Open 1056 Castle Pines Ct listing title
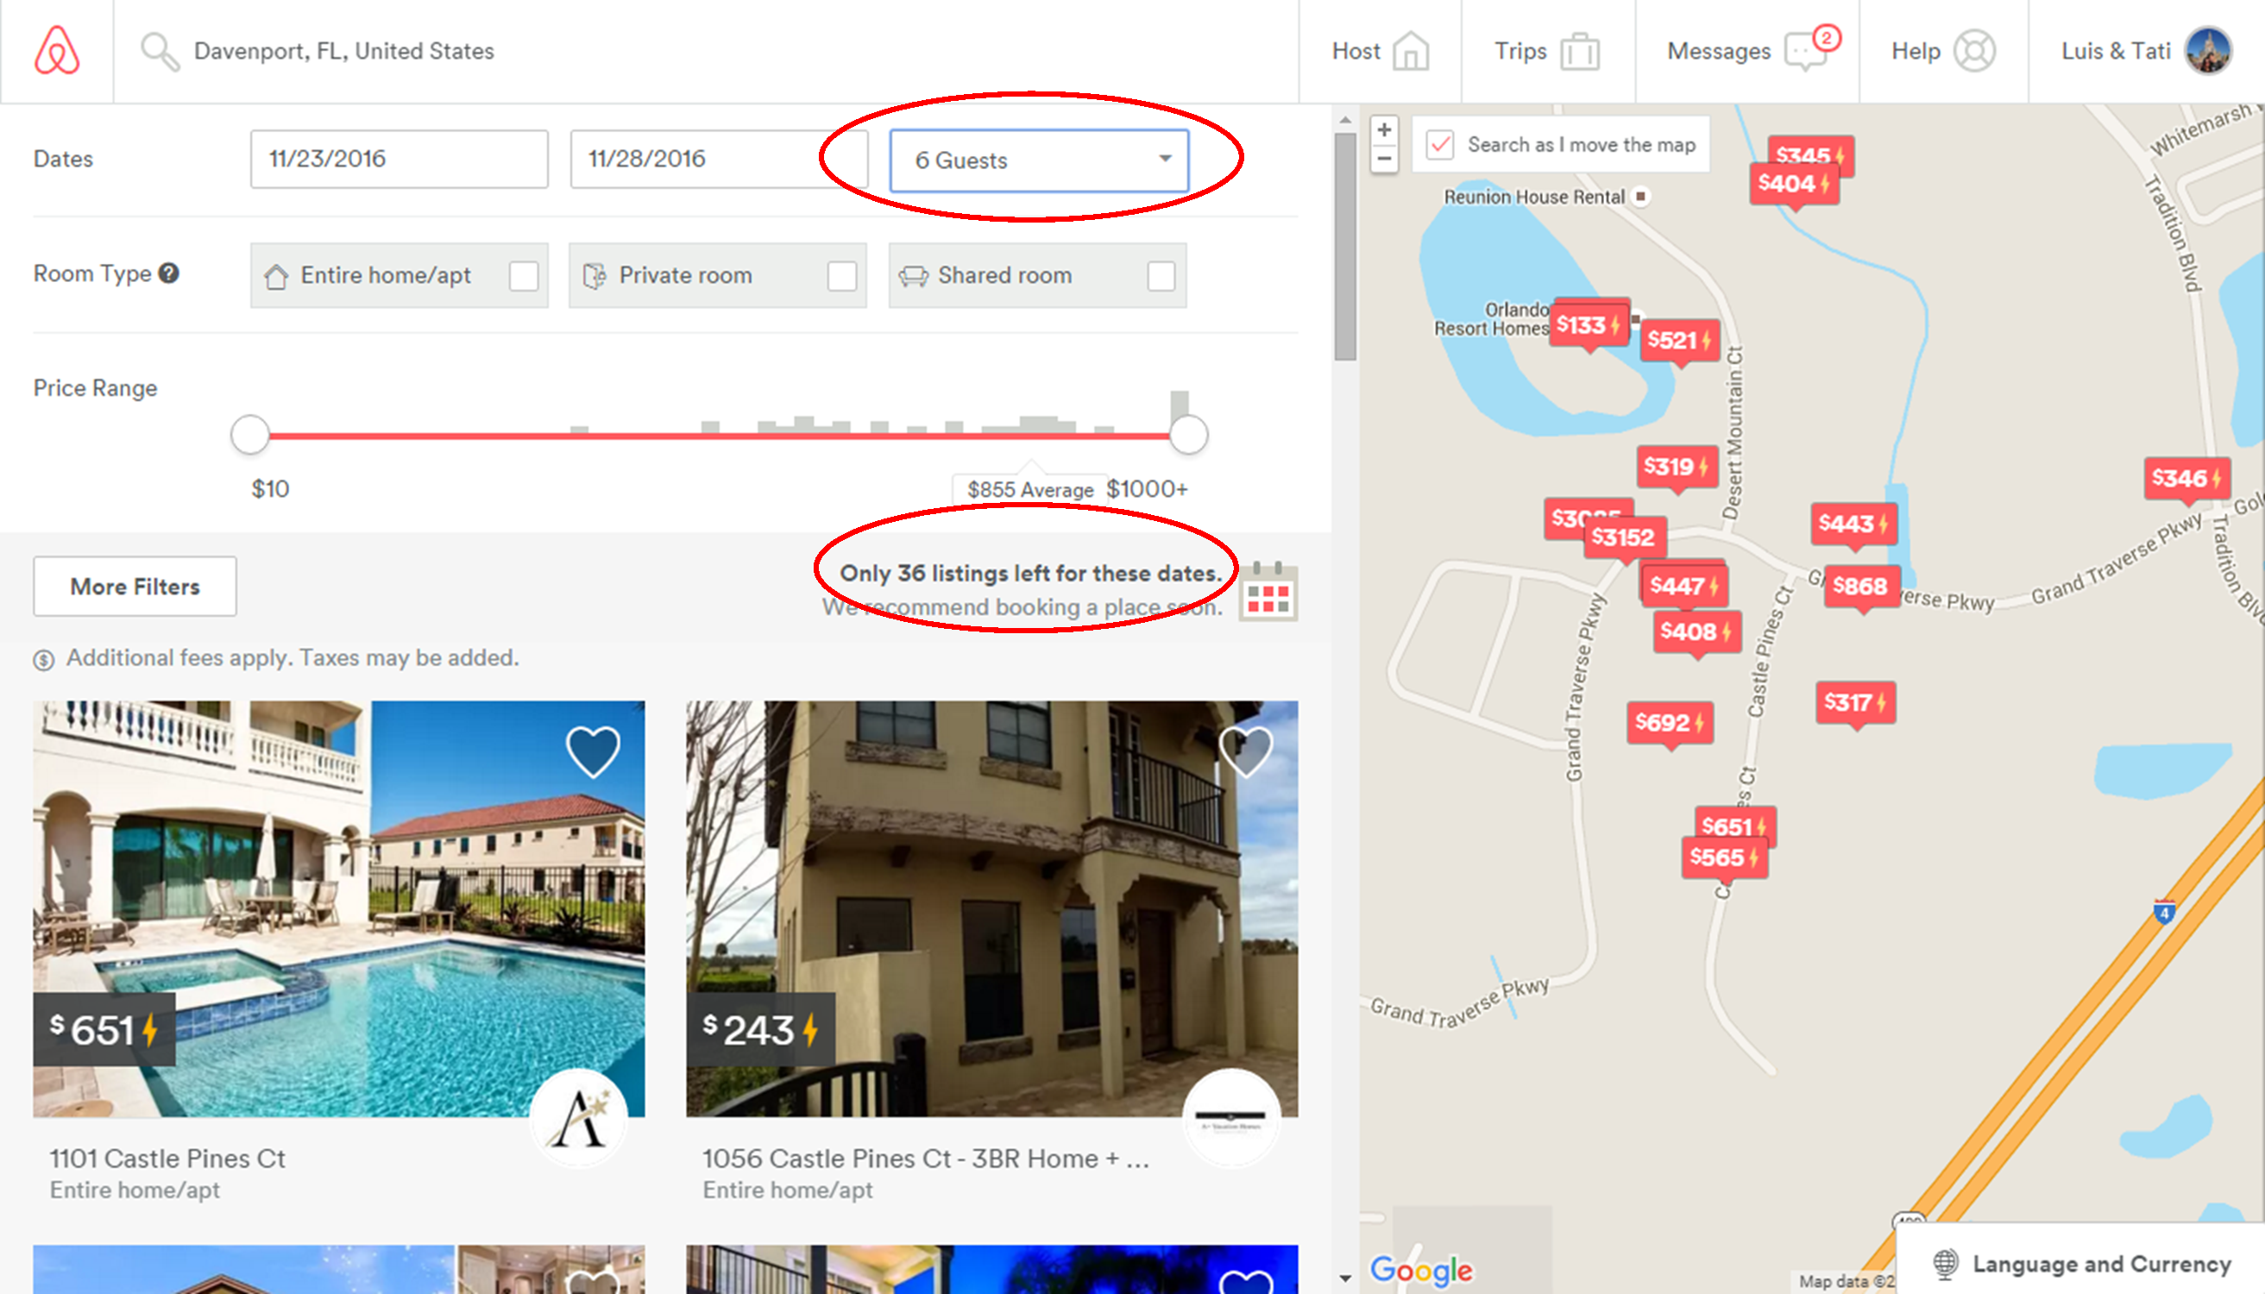2265x1294 pixels. [924, 1158]
